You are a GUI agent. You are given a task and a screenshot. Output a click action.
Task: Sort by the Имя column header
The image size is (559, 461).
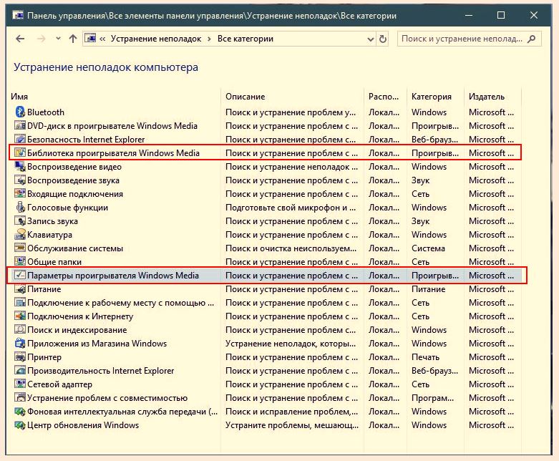tap(19, 96)
